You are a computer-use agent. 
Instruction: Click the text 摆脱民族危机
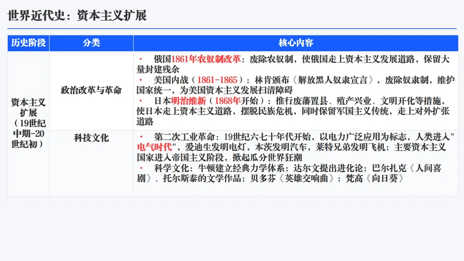coord(267,111)
